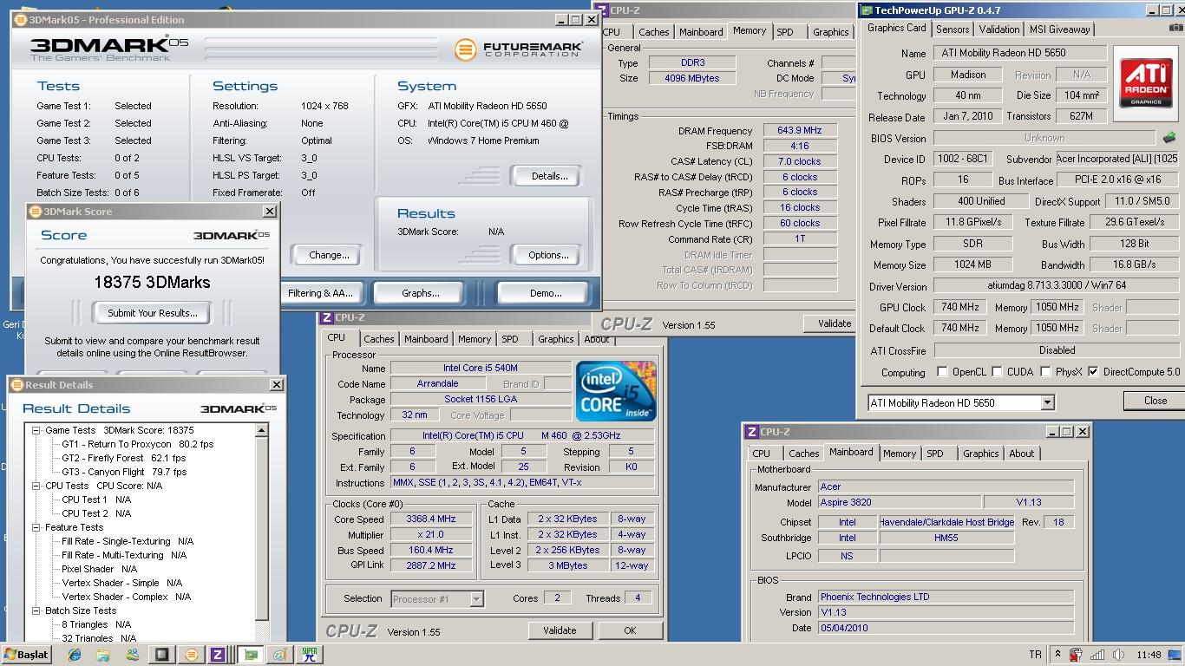Enable the CUDA checkbox in GPU-Z
Viewport: 1185px width, 666px height.
[x=998, y=372]
